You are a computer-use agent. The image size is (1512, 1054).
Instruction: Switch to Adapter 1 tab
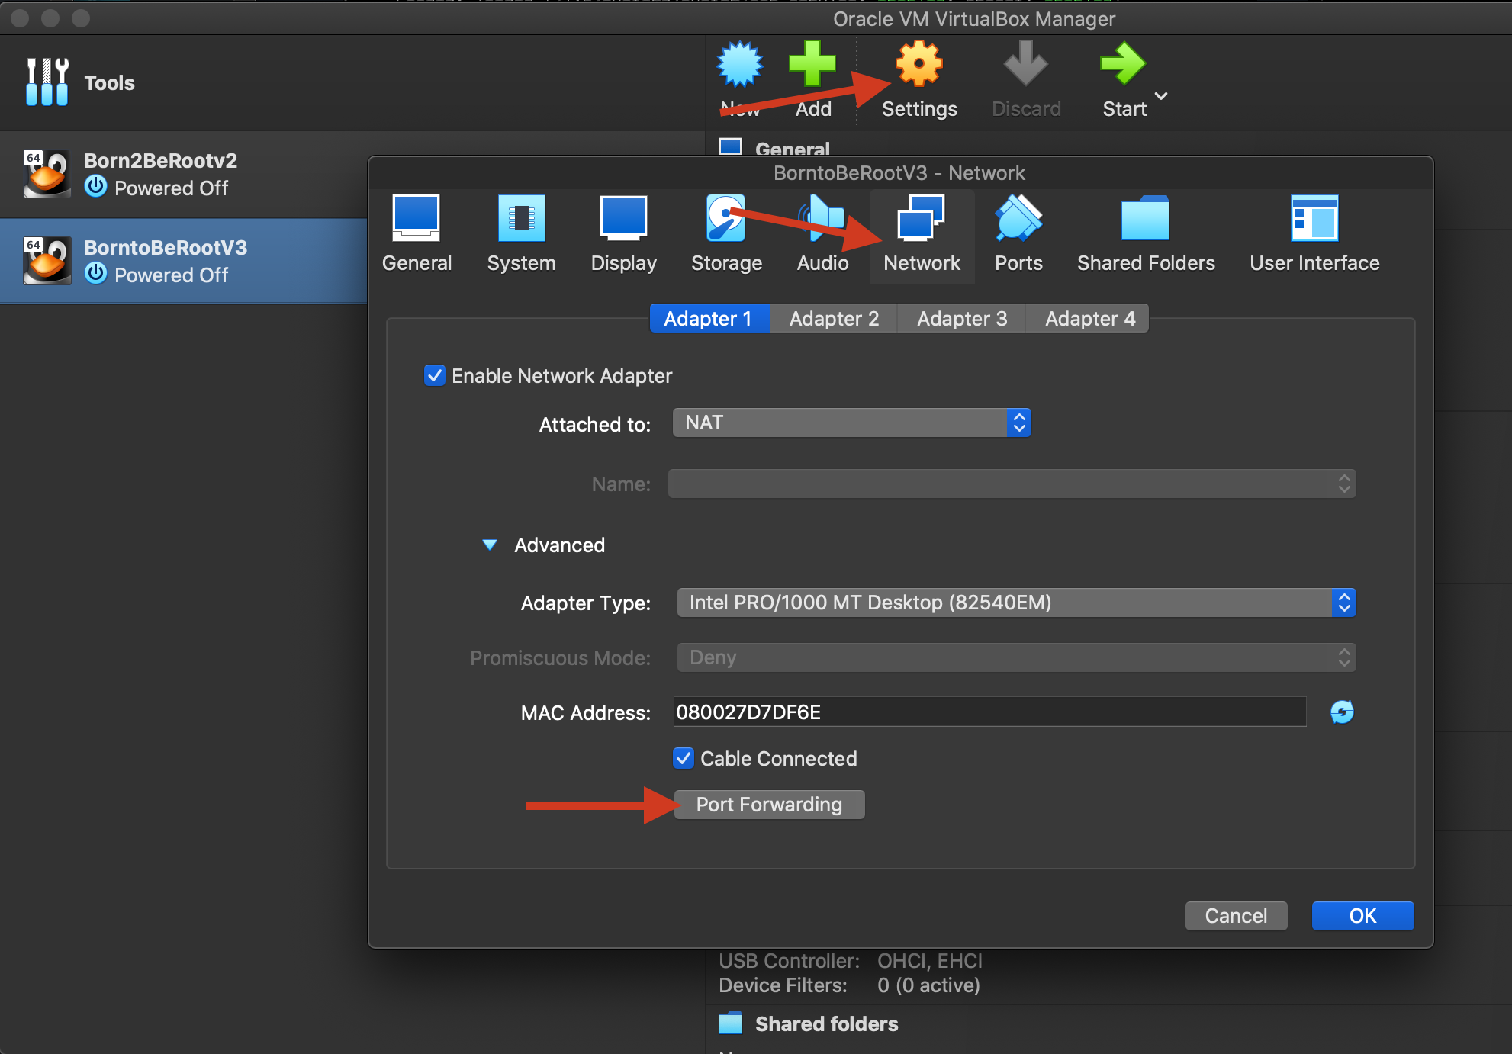709,318
